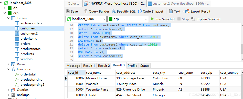Open the Result 1 tab
The image size is (243, 99).
89,66
